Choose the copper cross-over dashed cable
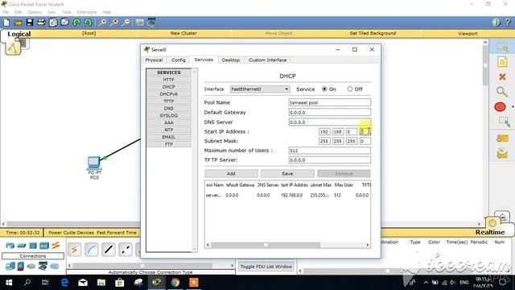 coord(126,250)
